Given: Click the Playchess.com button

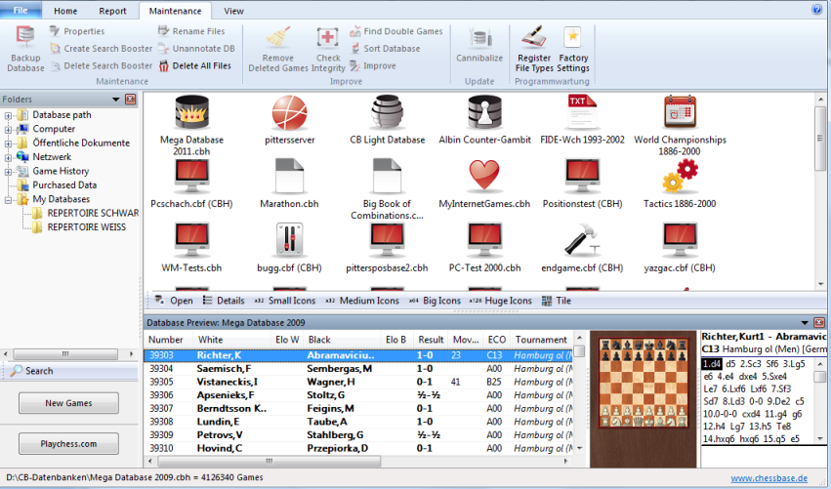Looking at the screenshot, I should (68, 444).
